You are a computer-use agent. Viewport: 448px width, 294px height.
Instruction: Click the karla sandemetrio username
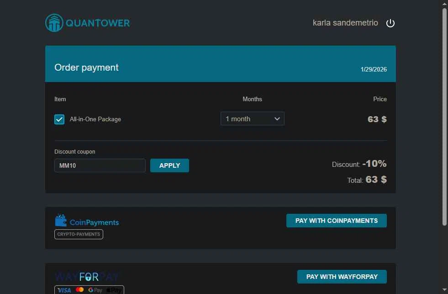click(345, 23)
